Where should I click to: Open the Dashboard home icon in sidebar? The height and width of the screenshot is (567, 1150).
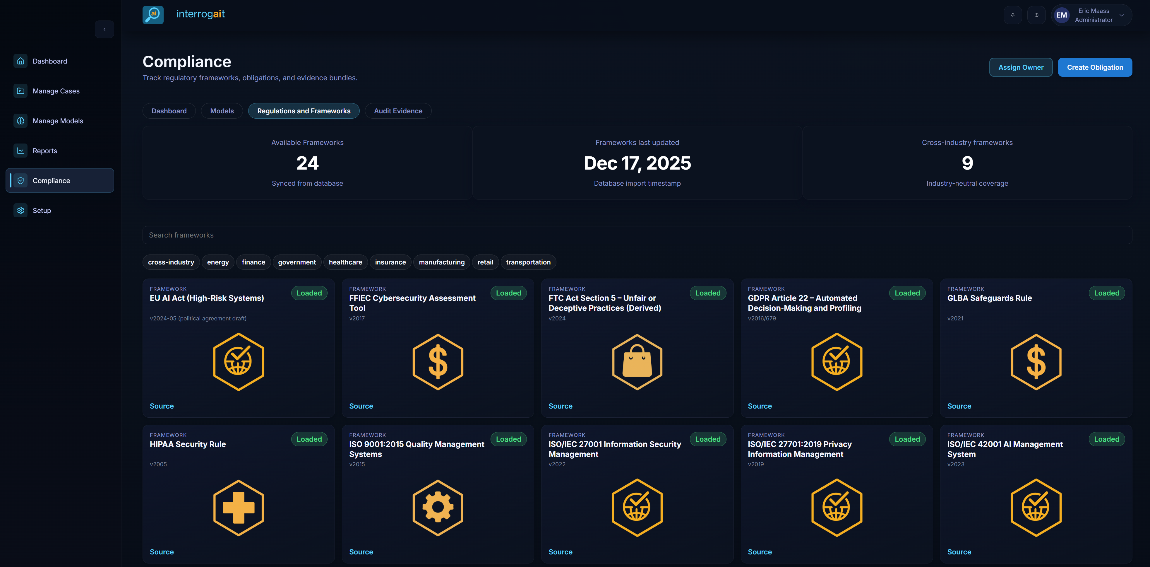tap(20, 61)
